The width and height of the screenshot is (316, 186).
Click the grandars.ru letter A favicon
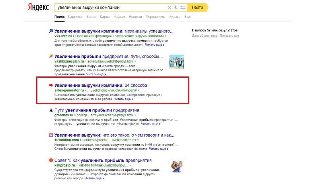(x=51, y=110)
